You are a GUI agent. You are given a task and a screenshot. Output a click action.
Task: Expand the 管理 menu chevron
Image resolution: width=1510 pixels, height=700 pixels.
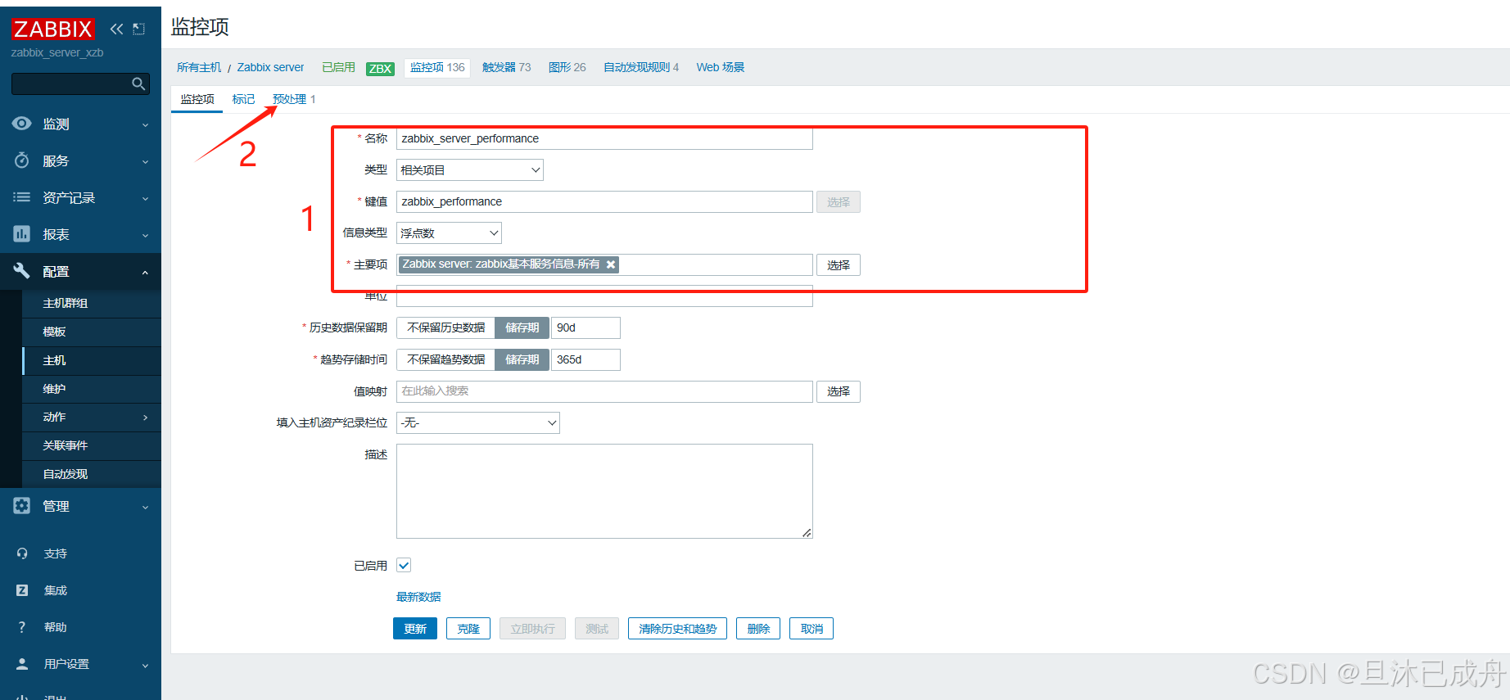click(x=146, y=507)
